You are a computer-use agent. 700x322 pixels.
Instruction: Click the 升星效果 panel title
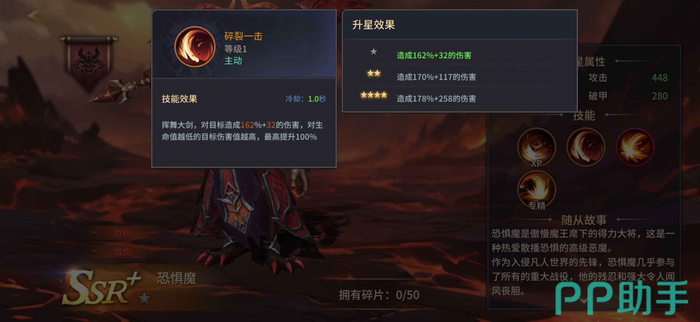click(373, 25)
